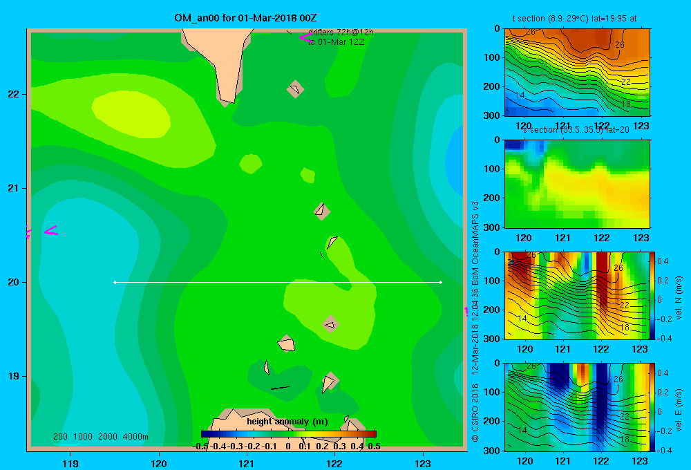Click latitude tick label '21' on the main map

14,188
